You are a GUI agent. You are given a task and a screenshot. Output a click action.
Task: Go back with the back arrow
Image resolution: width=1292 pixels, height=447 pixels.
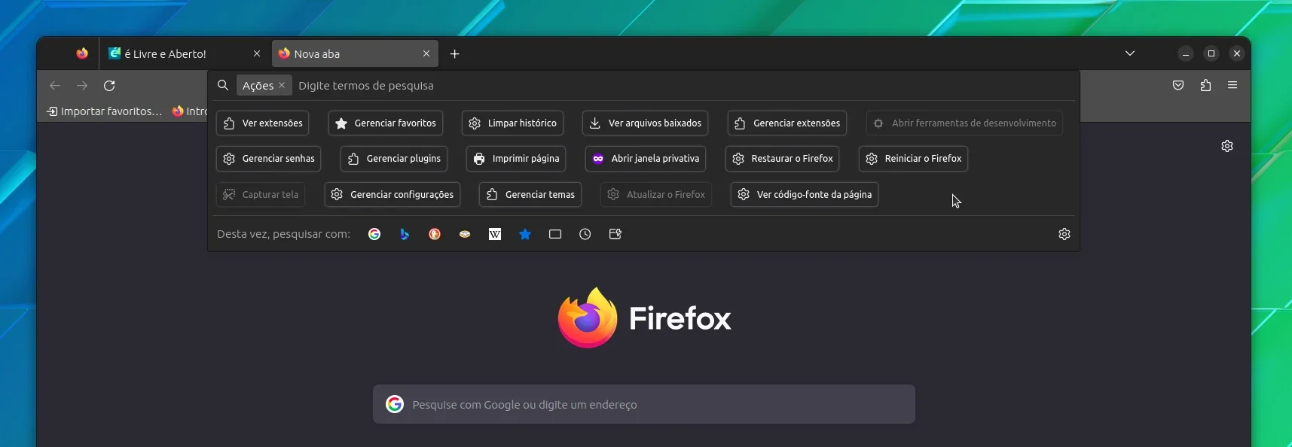coord(55,85)
